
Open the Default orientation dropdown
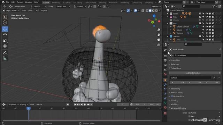(x=38, y=7)
